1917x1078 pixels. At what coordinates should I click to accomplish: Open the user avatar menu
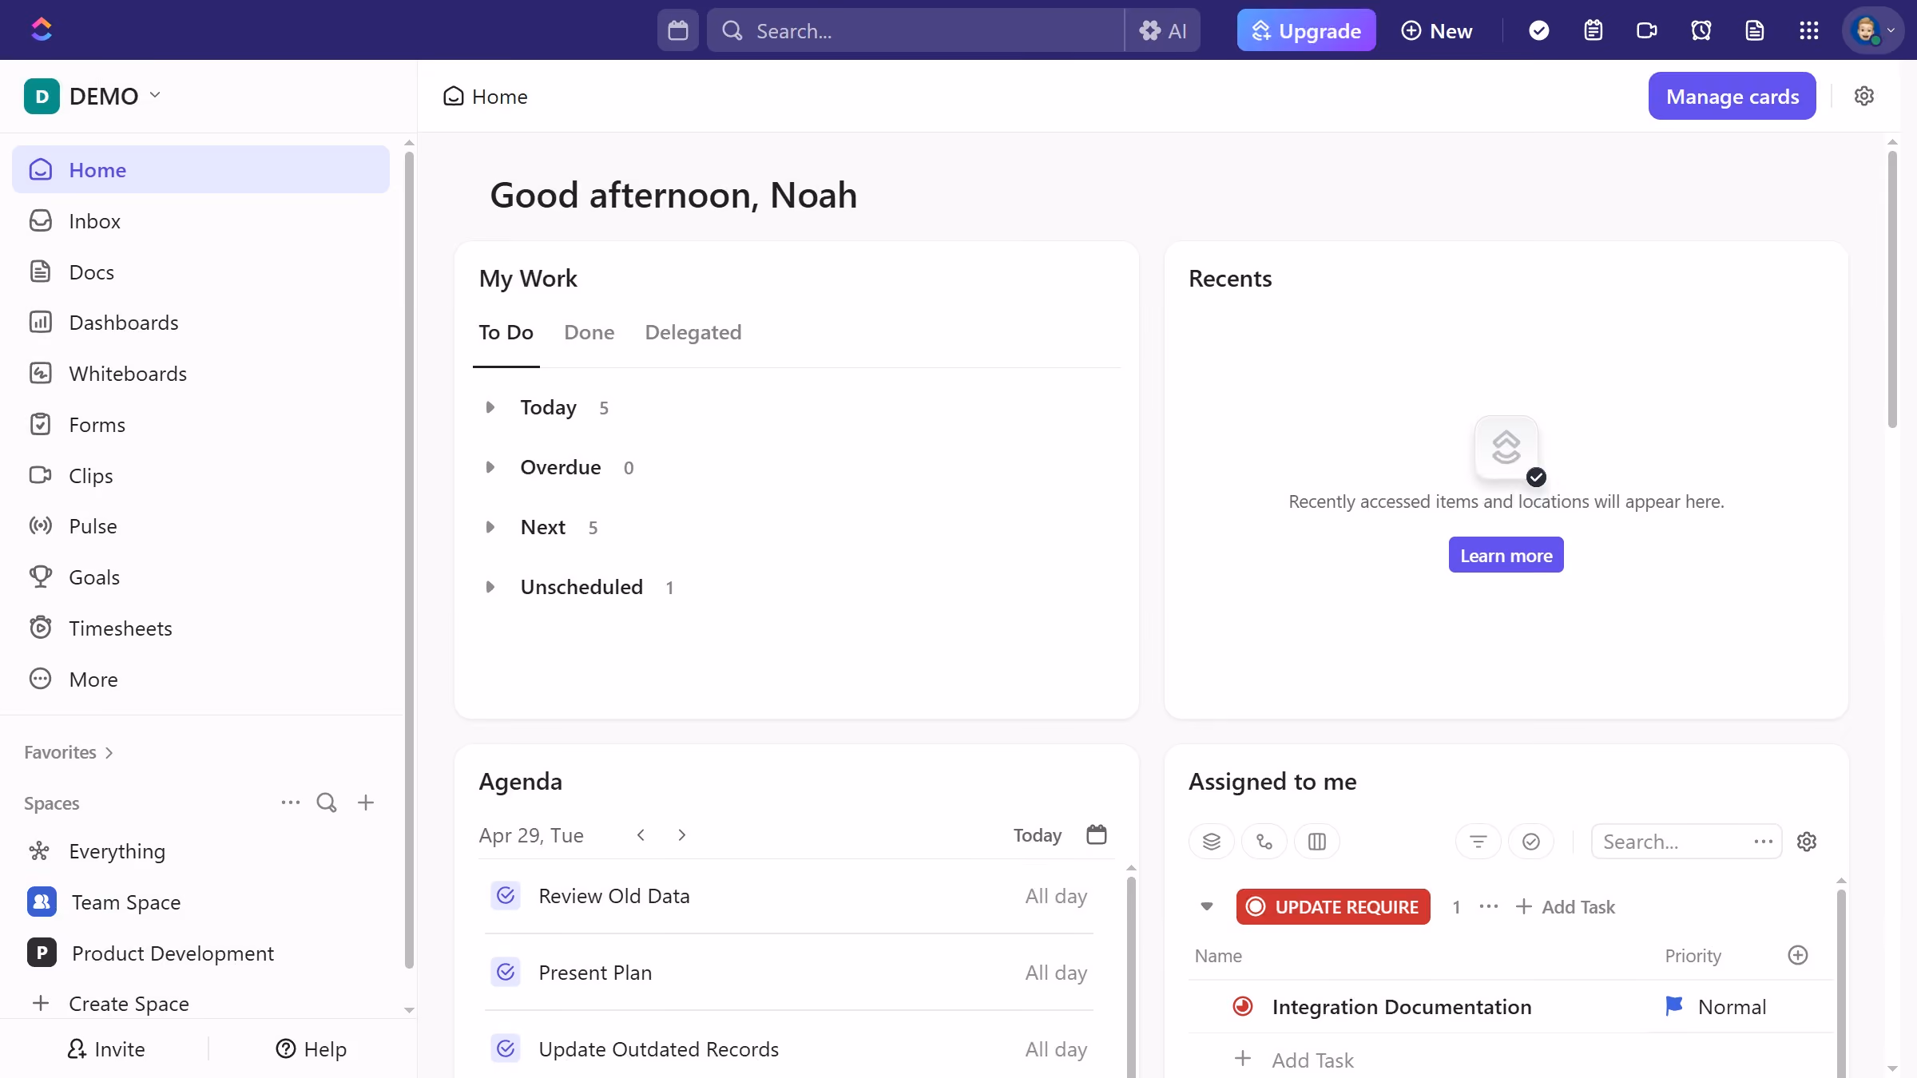pyautogui.click(x=1872, y=30)
